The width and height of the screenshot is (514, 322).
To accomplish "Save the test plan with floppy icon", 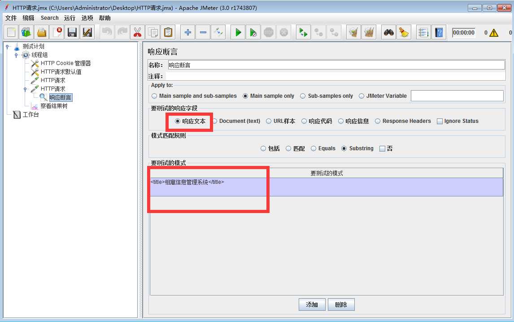I will coord(72,32).
